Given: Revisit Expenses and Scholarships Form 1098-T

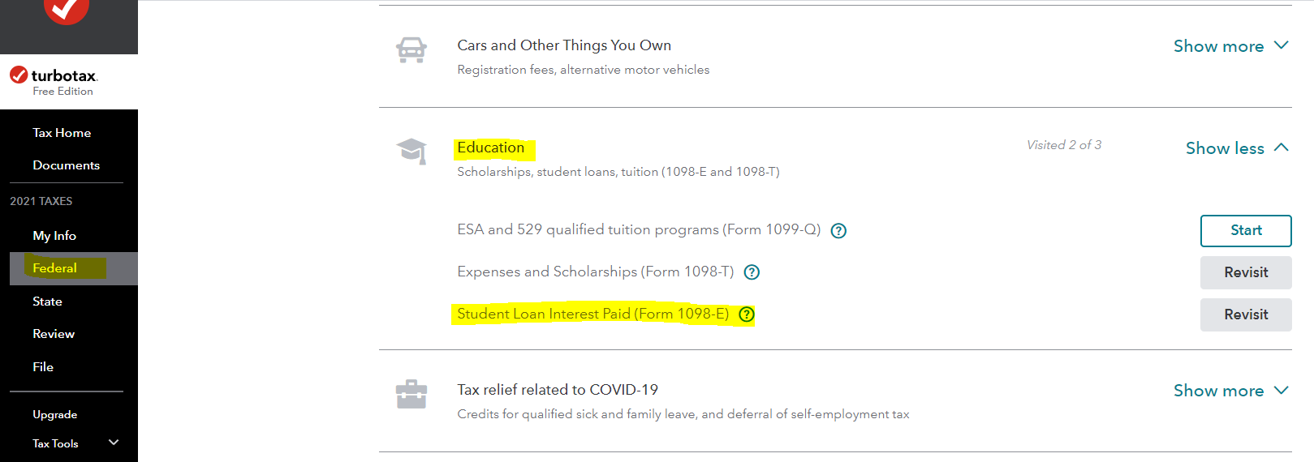Looking at the screenshot, I should click(x=1246, y=273).
